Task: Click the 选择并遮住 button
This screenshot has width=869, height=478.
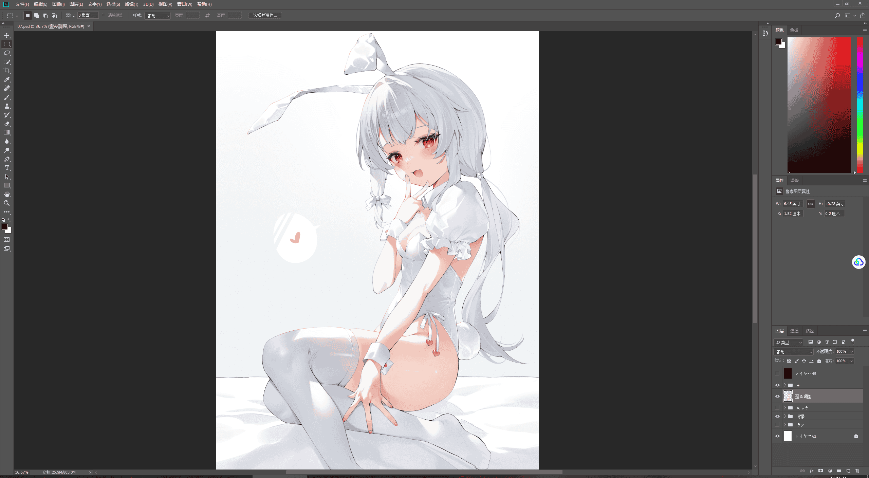Action: pos(265,16)
